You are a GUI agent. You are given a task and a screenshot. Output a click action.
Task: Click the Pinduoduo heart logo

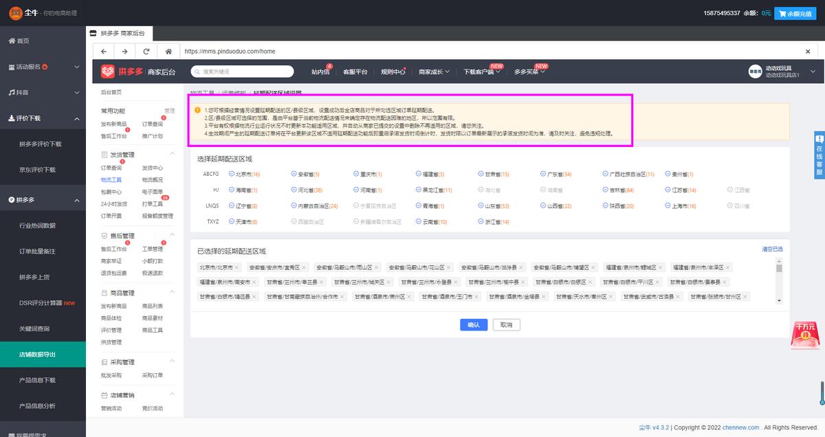tap(108, 71)
